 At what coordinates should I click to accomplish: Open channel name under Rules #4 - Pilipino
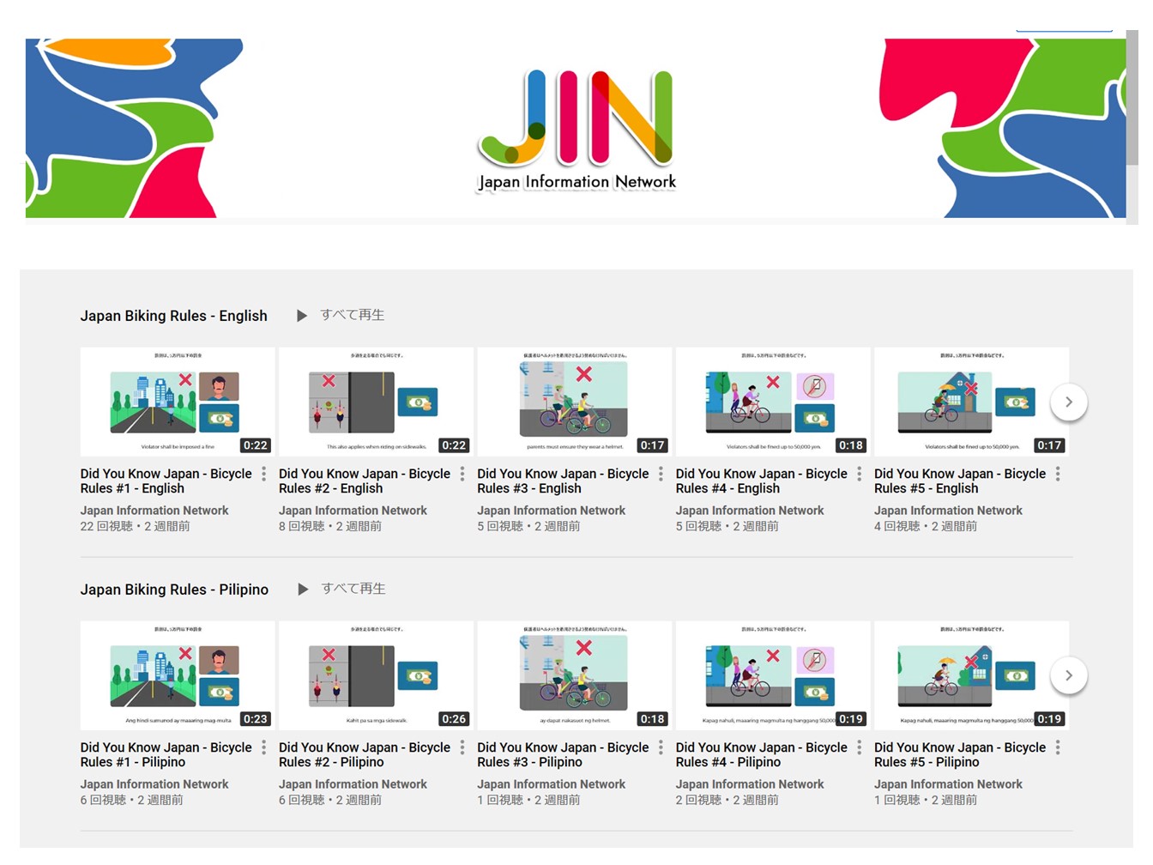click(x=750, y=784)
